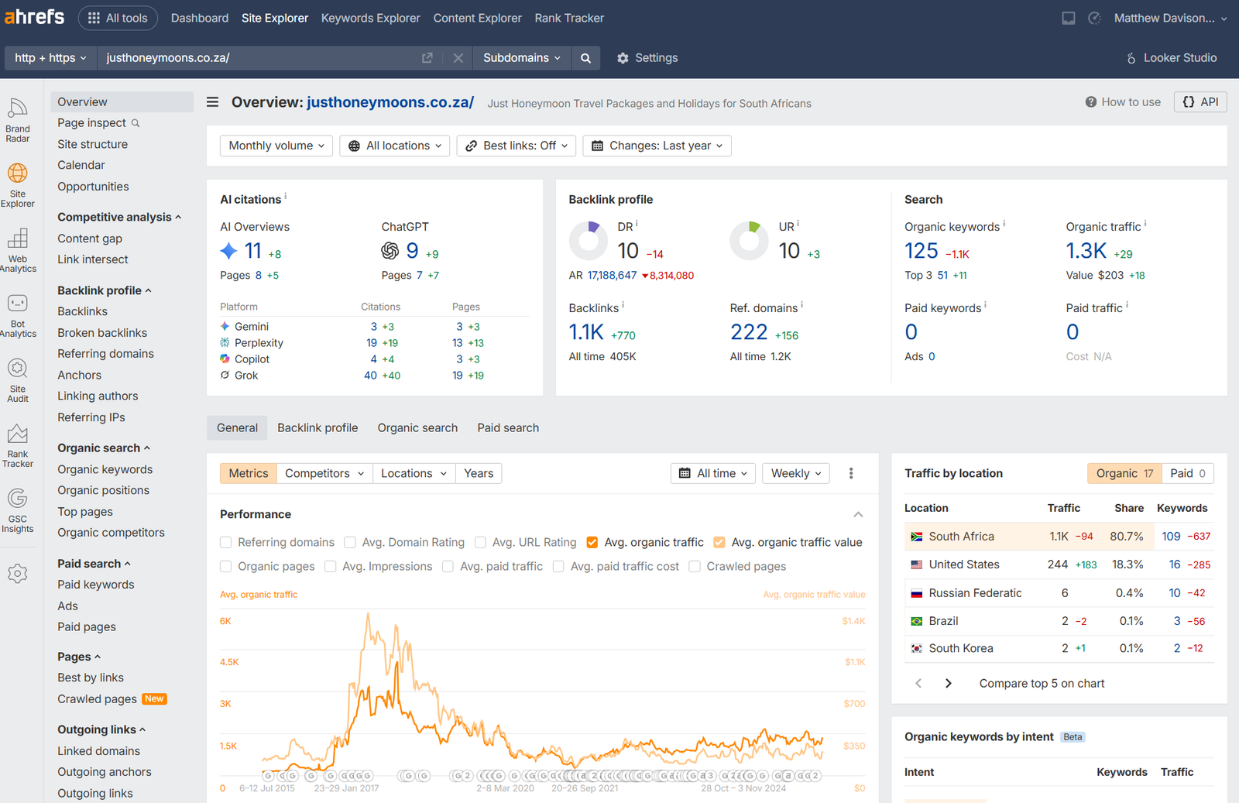
Task: Open the help headset icon in the top bar
Action: pos(1095,18)
